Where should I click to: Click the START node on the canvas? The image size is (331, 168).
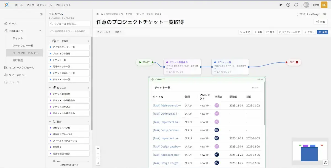click(x=144, y=62)
